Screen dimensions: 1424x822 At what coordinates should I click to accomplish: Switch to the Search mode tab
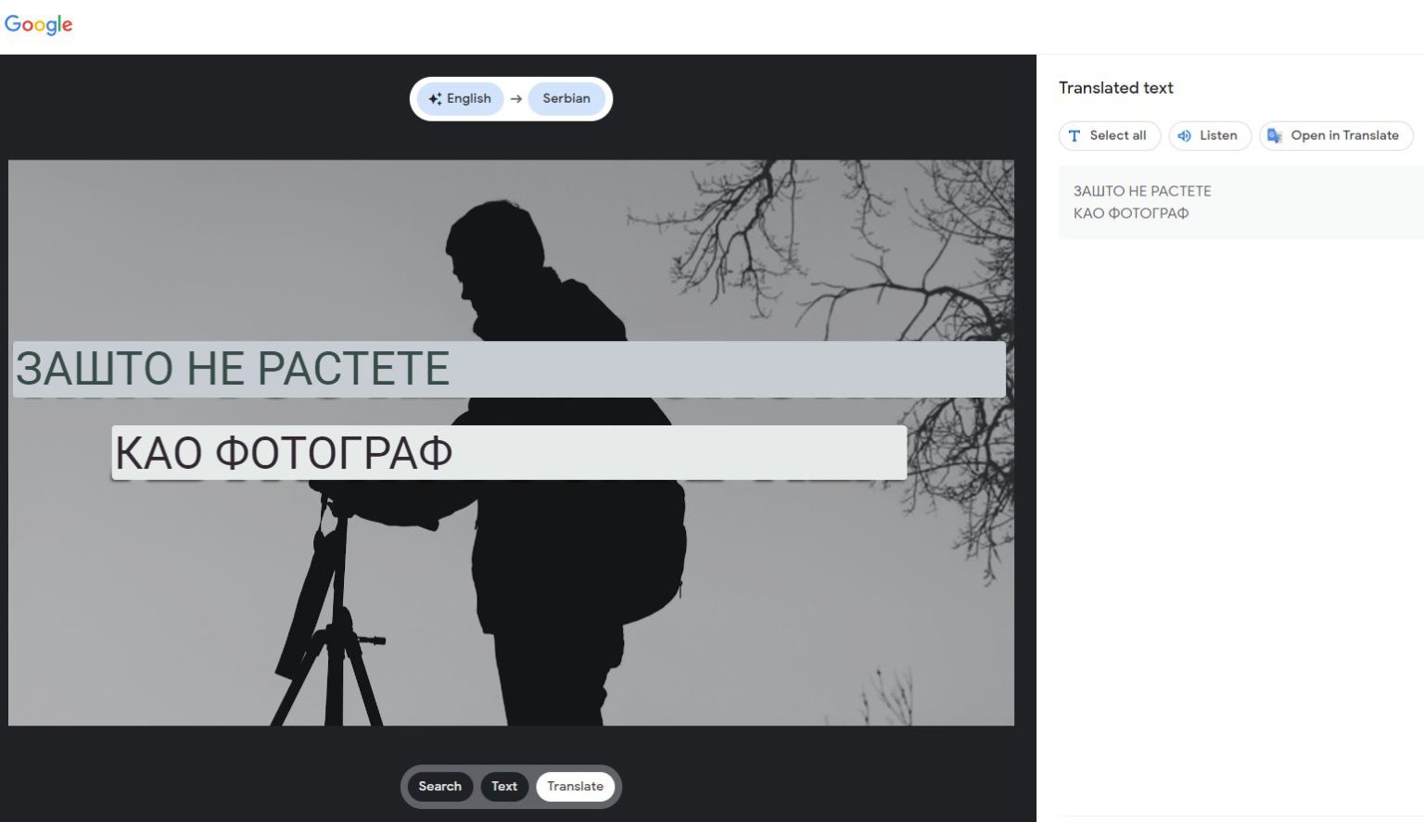[439, 787]
